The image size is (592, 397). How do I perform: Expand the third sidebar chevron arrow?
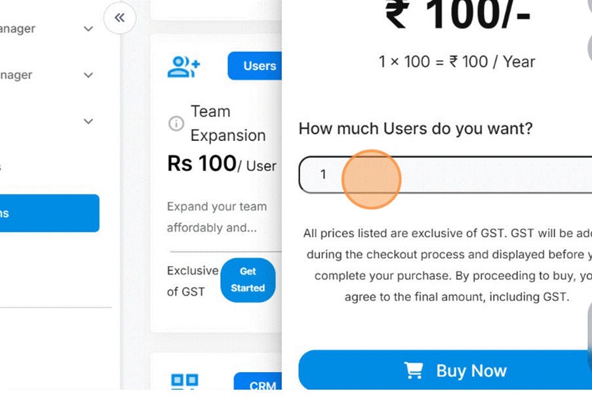pos(89,121)
